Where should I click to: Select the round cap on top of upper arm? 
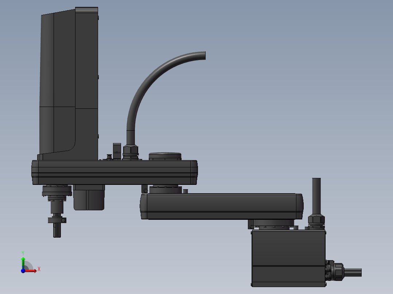point(165,156)
